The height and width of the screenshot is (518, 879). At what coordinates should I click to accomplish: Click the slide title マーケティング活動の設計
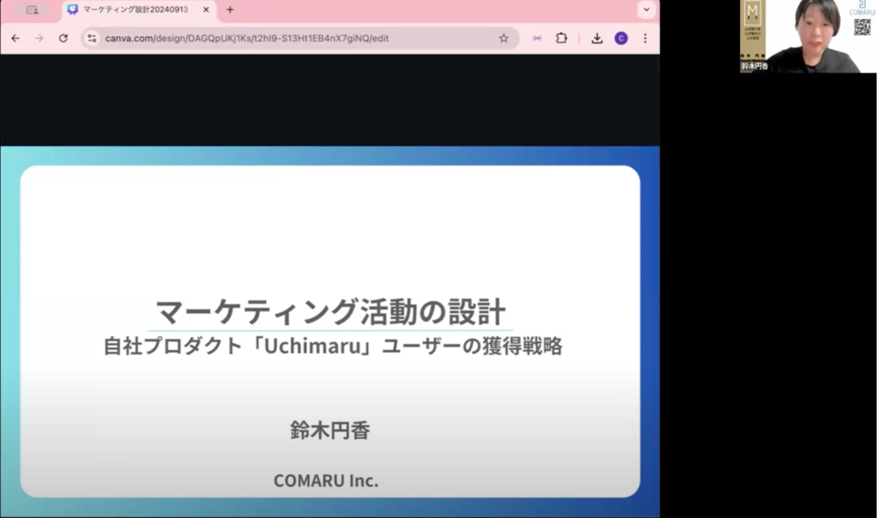(330, 312)
